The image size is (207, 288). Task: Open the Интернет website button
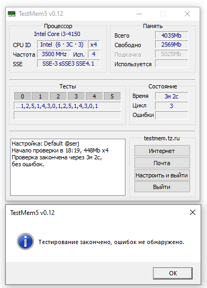coord(162,151)
